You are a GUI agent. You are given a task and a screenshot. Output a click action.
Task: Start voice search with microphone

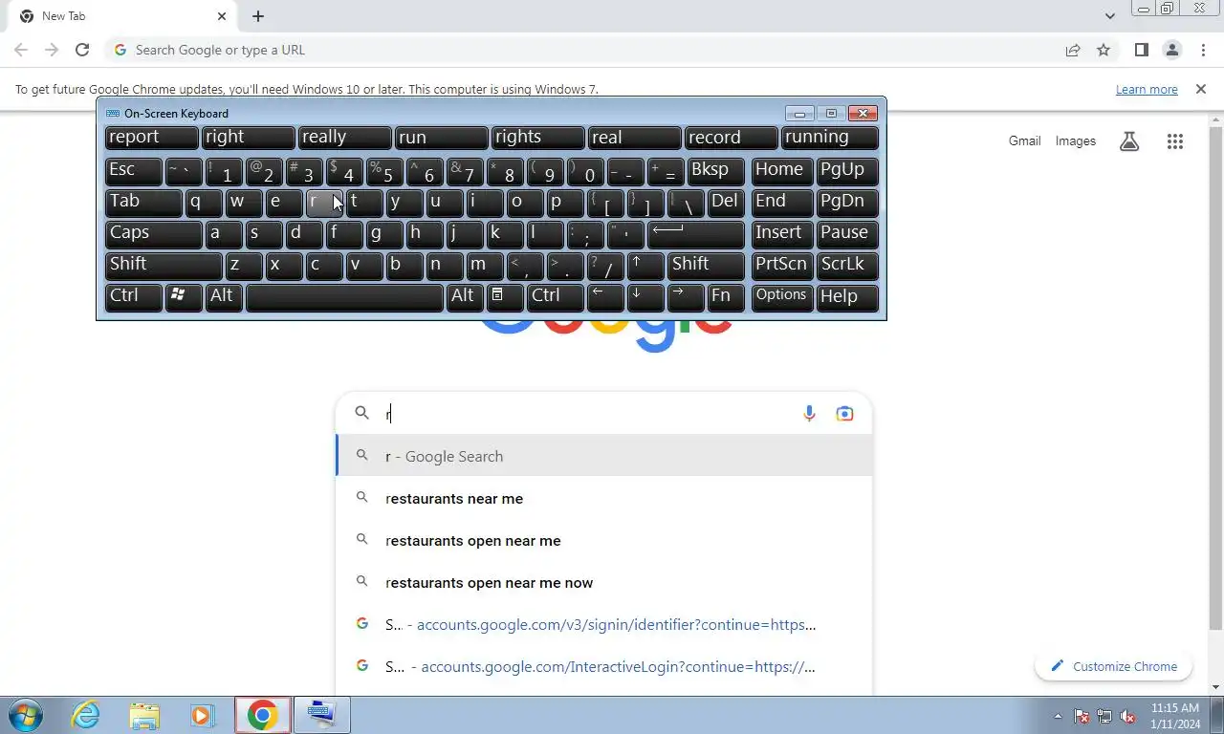(x=809, y=413)
